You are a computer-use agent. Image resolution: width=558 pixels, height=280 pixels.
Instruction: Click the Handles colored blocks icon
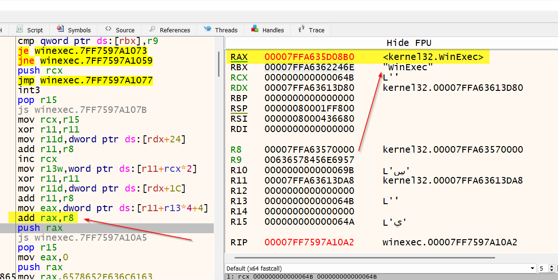click(255, 29)
